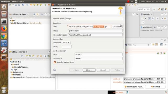Viewport: 168px width, 94px height.
Task: Expand the References node
Action: (x=10, y=72)
